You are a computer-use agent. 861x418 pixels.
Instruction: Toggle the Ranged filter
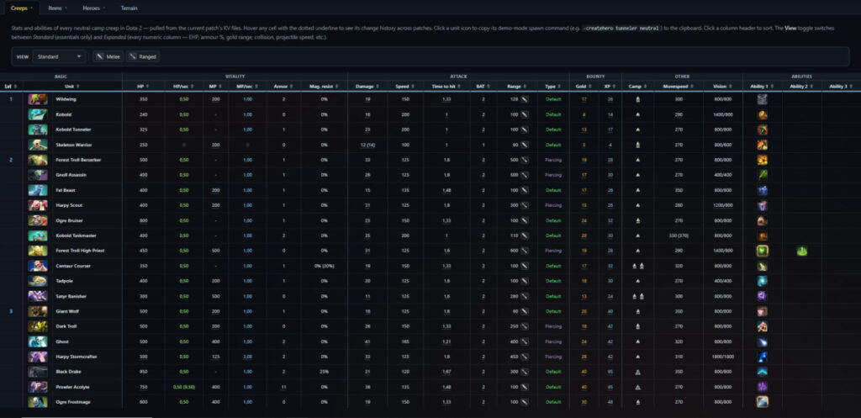143,56
